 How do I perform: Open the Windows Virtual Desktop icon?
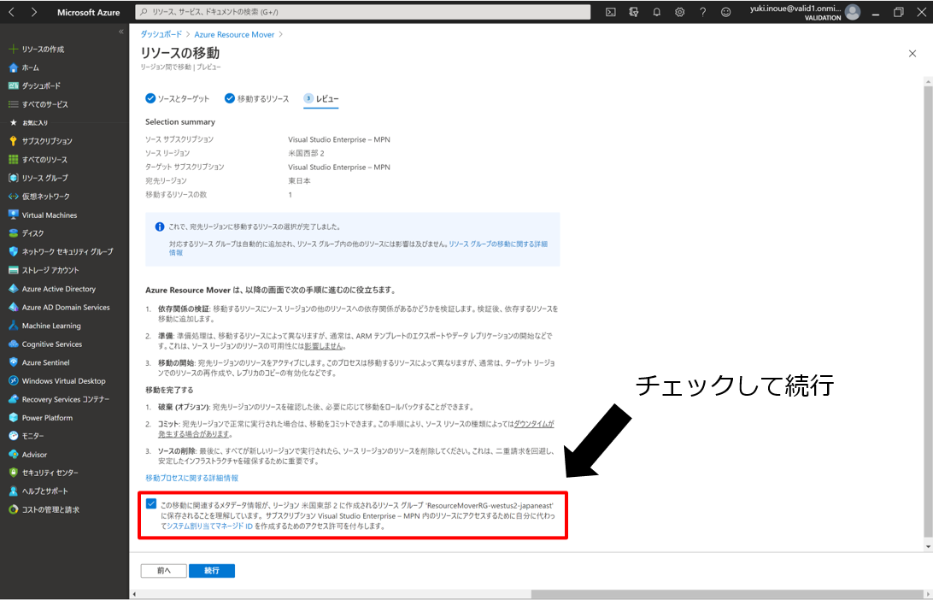coord(13,381)
